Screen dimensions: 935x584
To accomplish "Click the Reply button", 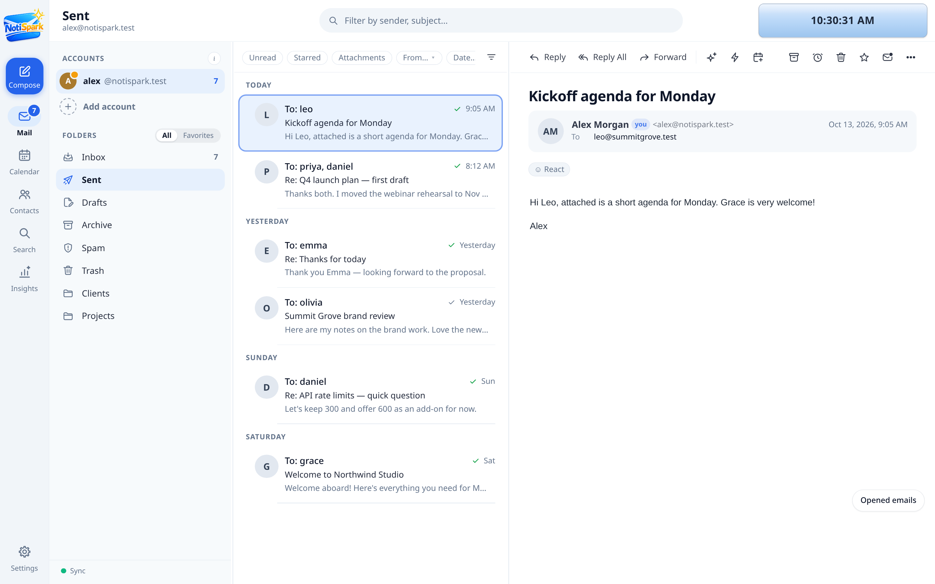I will pos(547,57).
